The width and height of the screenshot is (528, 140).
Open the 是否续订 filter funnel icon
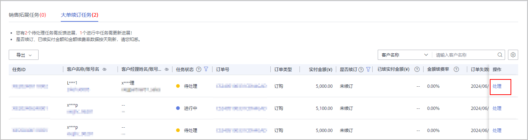coord(368,69)
